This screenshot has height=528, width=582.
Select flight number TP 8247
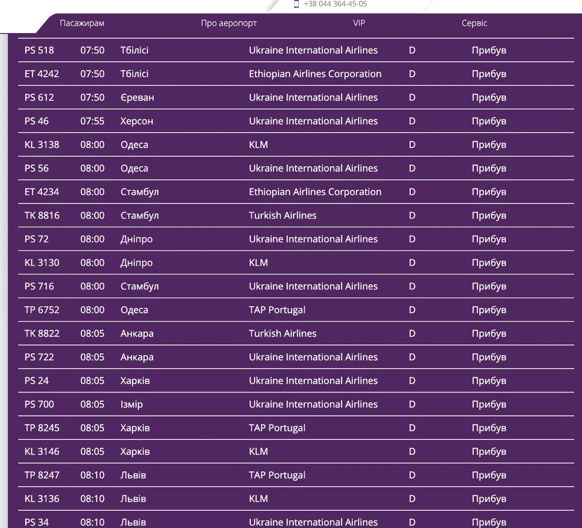tap(42, 476)
